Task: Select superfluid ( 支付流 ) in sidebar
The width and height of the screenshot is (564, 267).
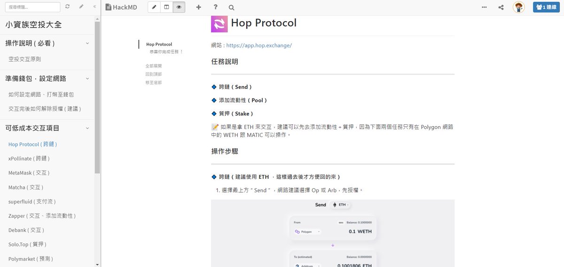Action: (32, 201)
